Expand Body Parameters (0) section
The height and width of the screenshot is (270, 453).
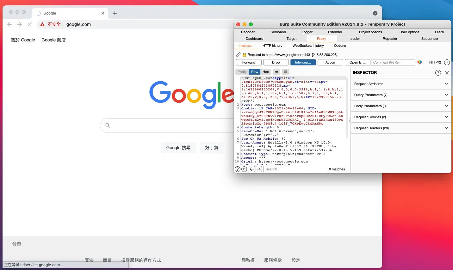401,106
